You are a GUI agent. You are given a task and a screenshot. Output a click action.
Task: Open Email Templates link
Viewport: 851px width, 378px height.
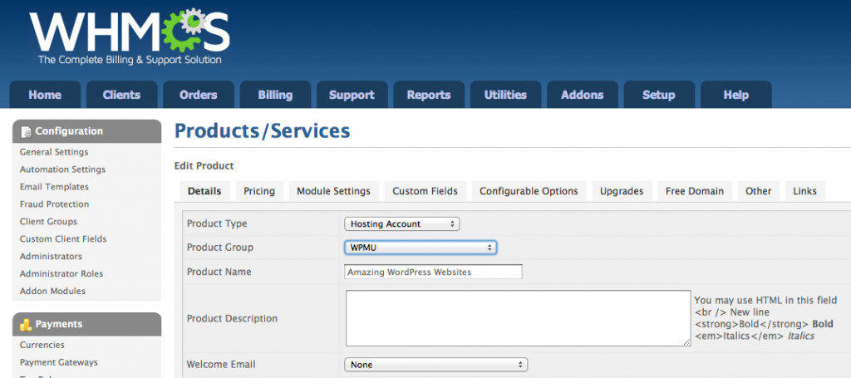coord(54,187)
